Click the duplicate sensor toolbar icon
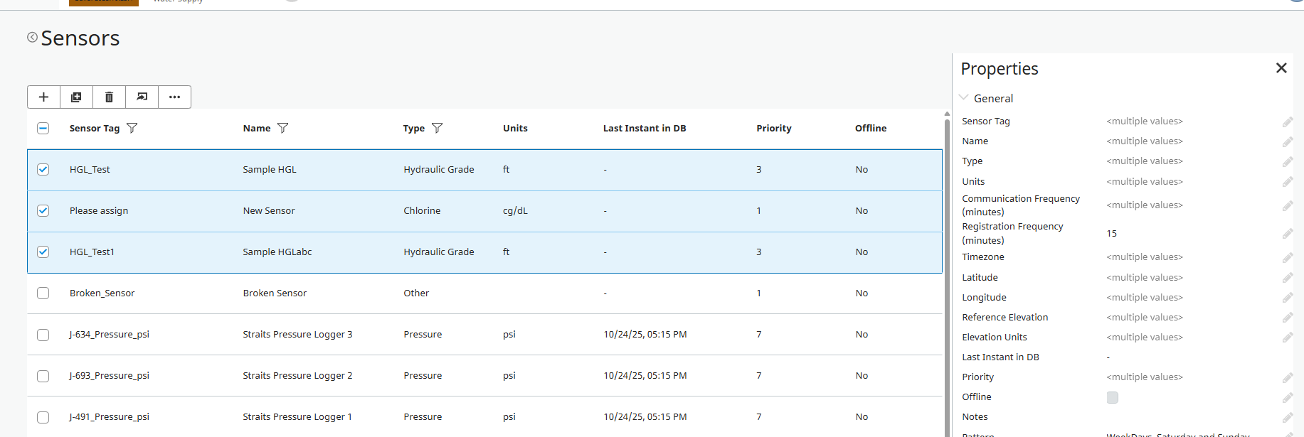This screenshot has height=437, width=1304. click(x=76, y=97)
